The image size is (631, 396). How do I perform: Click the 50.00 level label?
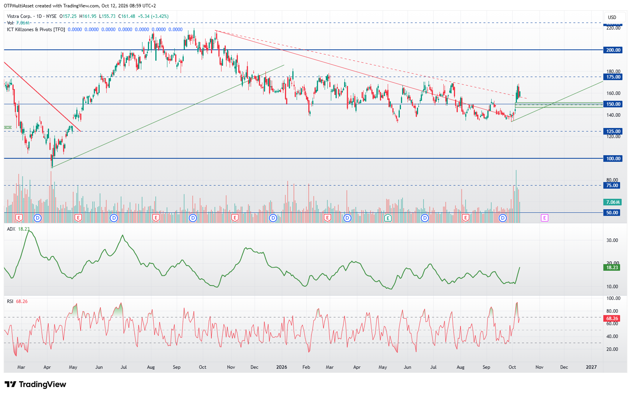[x=612, y=213]
